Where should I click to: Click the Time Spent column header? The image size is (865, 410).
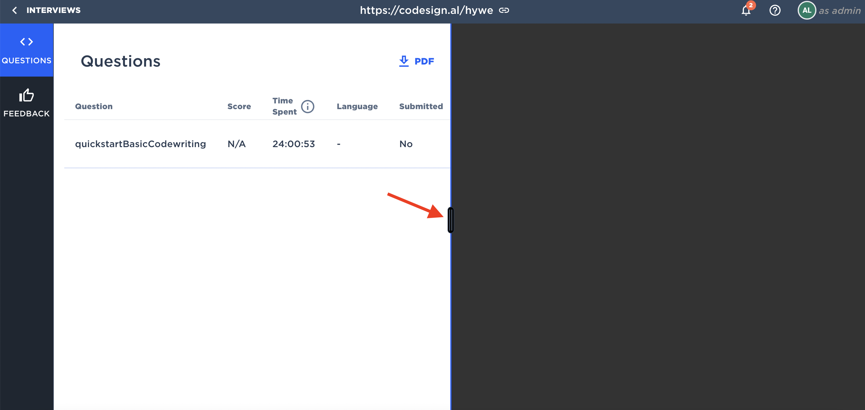[x=284, y=106]
